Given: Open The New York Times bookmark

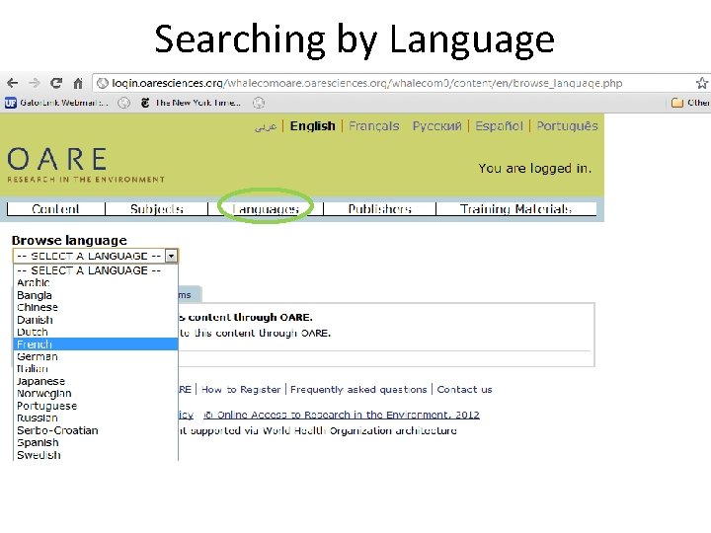Looking at the screenshot, I should point(191,103).
